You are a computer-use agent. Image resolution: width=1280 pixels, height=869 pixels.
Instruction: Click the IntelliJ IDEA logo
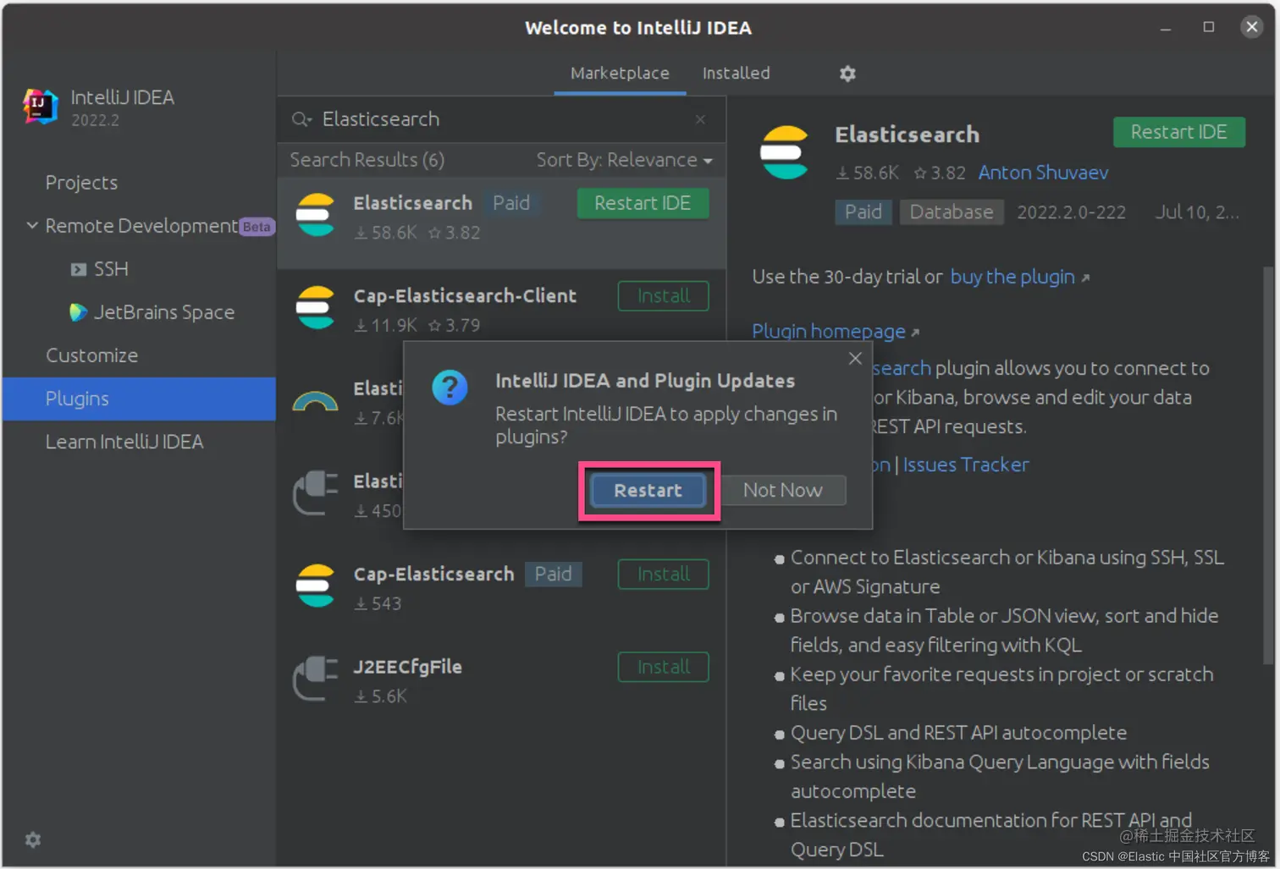pyautogui.click(x=37, y=107)
